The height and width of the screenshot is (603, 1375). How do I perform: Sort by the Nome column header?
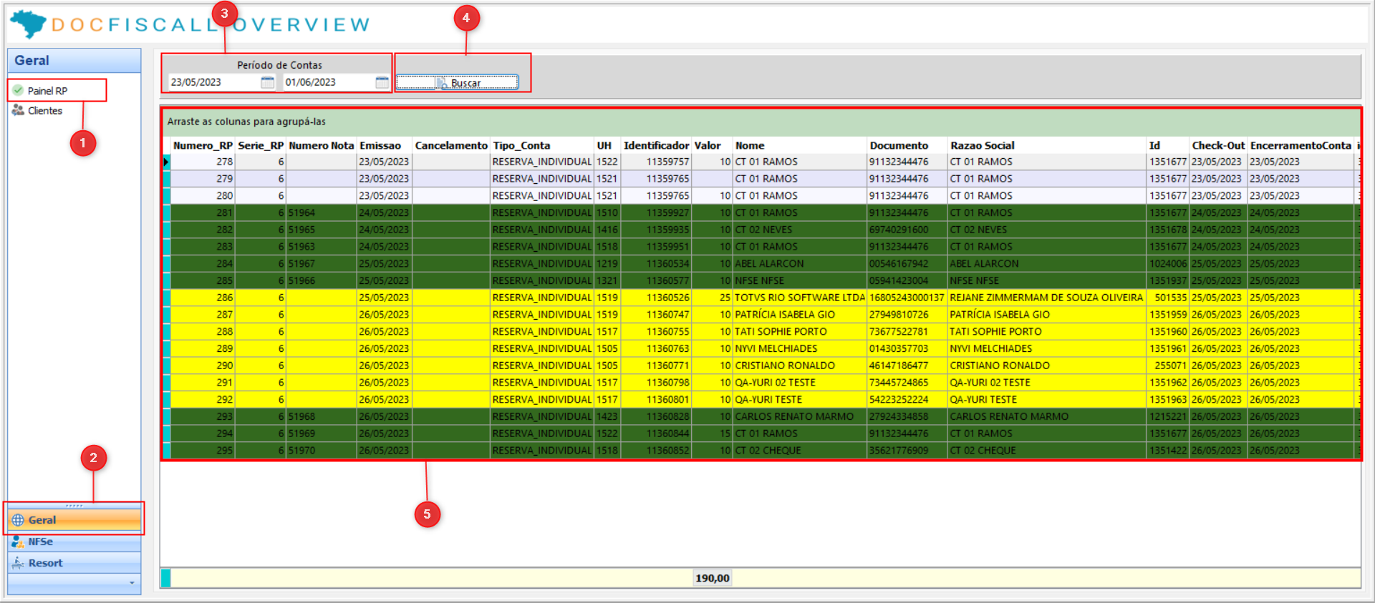point(800,145)
